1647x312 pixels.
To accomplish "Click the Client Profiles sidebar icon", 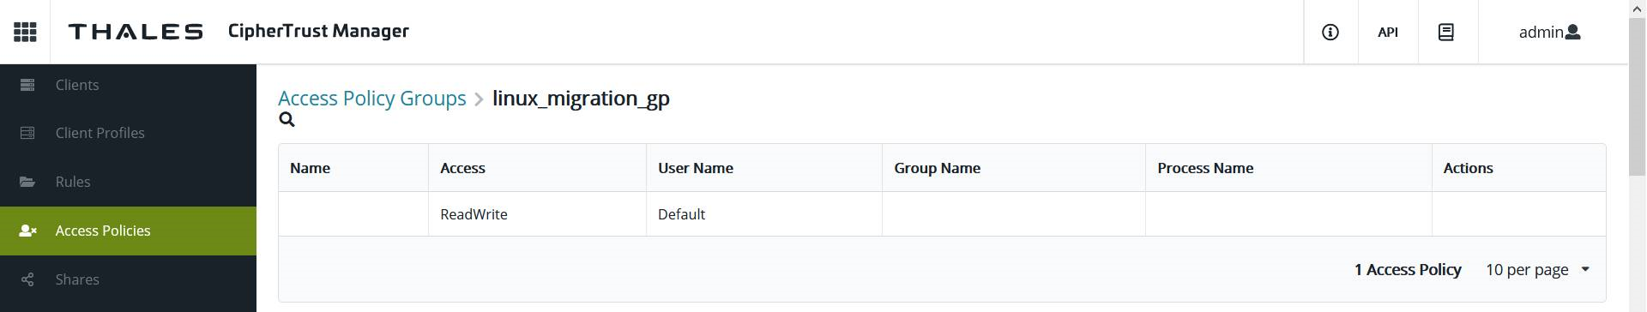I will pyautogui.click(x=27, y=133).
